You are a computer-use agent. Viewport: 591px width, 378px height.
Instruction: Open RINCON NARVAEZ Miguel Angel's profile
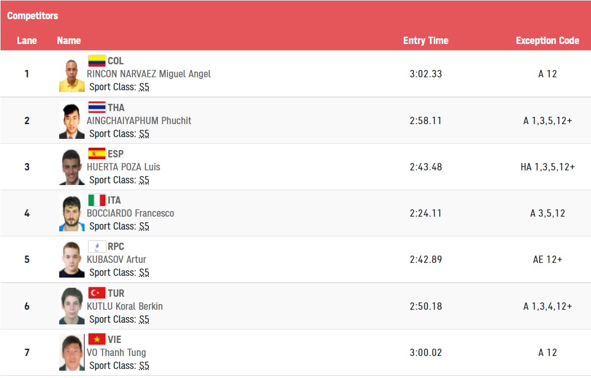tap(149, 74)
